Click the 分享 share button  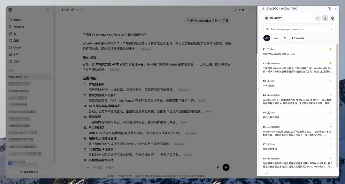[239, 10]
